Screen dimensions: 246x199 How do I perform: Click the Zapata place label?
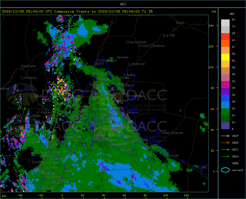point(67,171)
